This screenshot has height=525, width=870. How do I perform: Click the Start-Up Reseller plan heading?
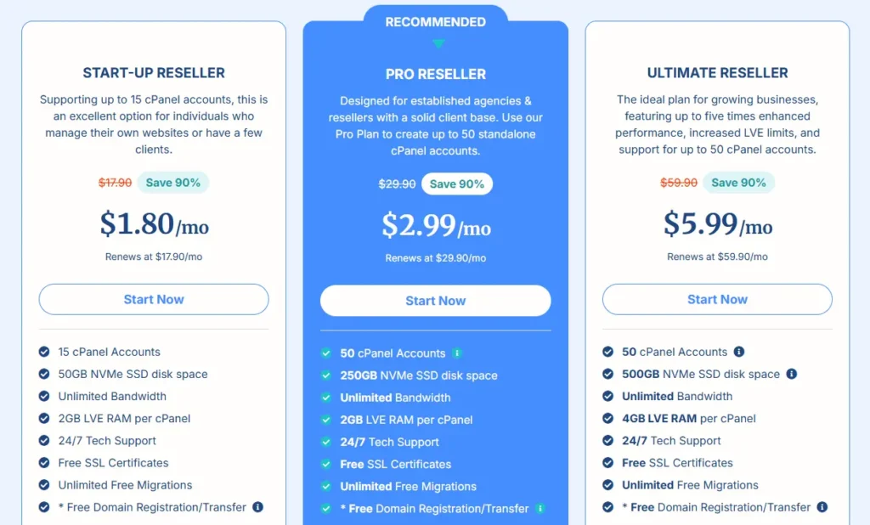153,74
